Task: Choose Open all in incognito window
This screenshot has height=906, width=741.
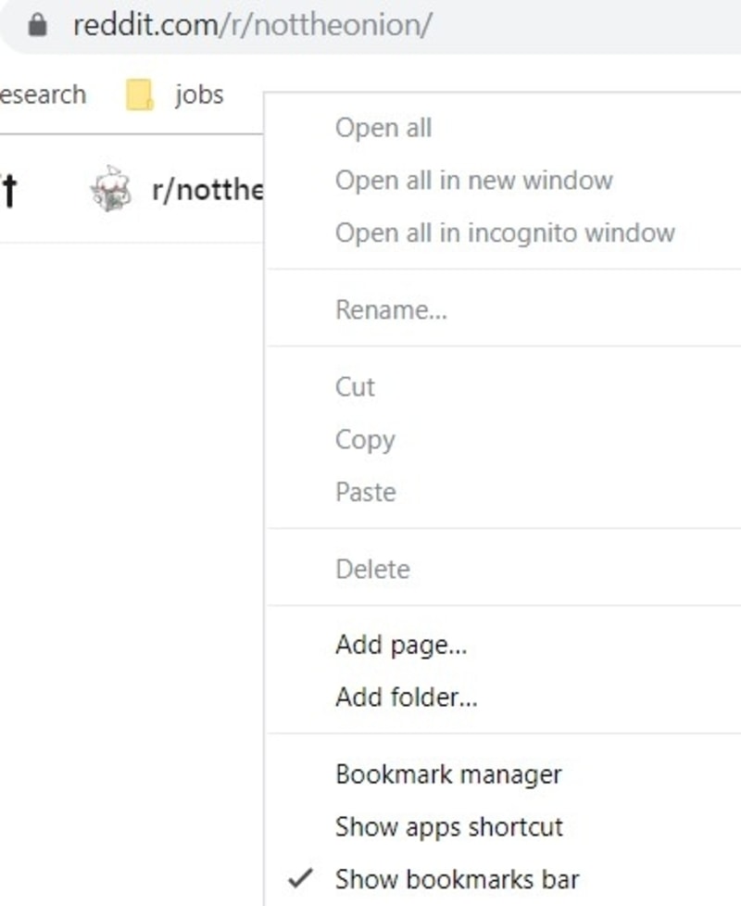Action: 504,233
